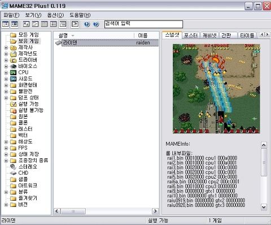
Task: Switch to the 캐비넷 tab
Action: coord(209,36)
